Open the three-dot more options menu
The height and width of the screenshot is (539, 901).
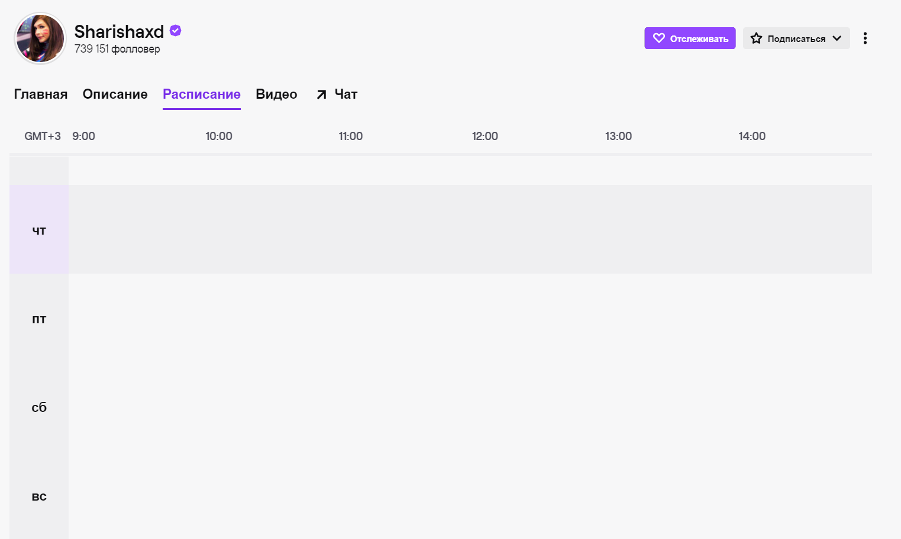pyautogui.click(x=865, y=38)
